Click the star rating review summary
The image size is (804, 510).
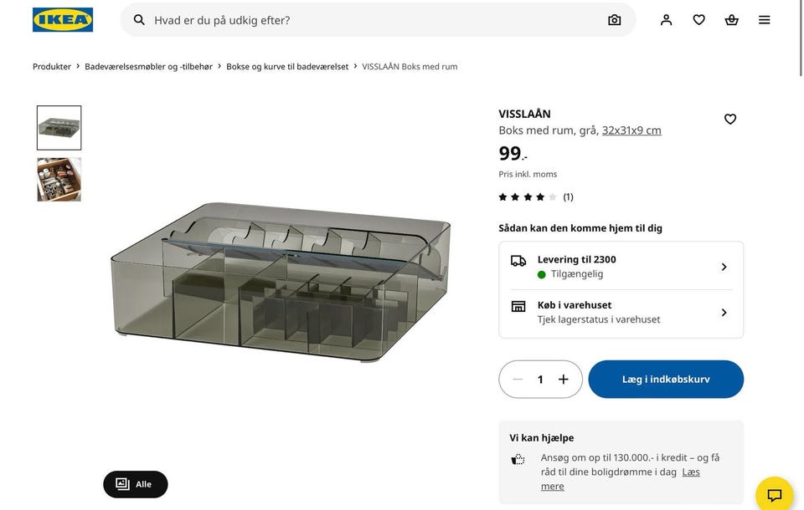536,197
